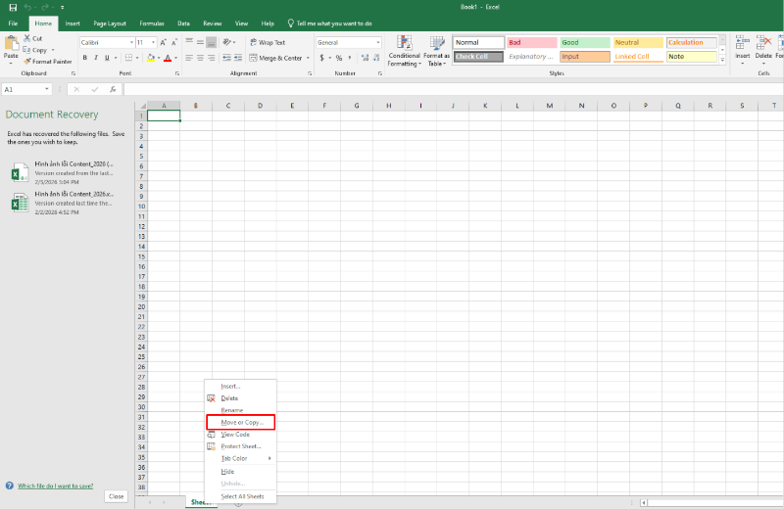Image resolution: width=784 pixels, height=509 pixels.
Task: Toggle Underline formatting
Action: click(107, 58)
